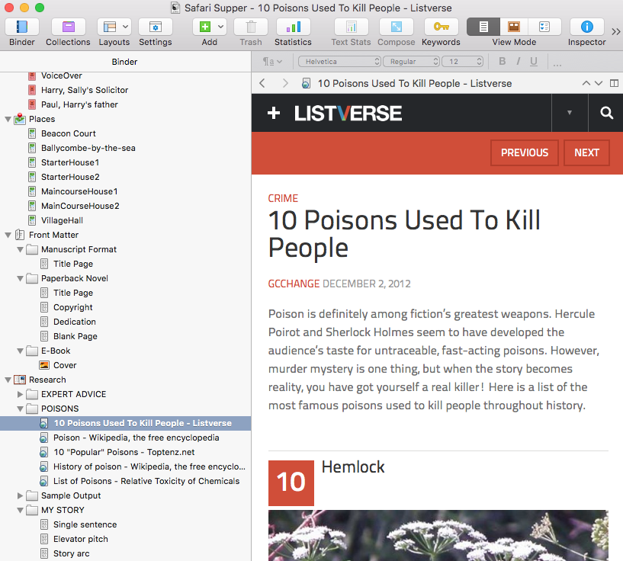
Task: Click the NEXT article button
Action: coord(586,152)
